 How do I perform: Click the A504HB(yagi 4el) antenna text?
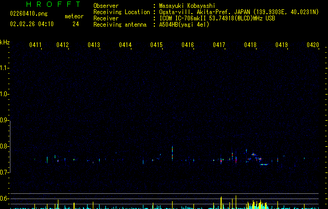184,25
